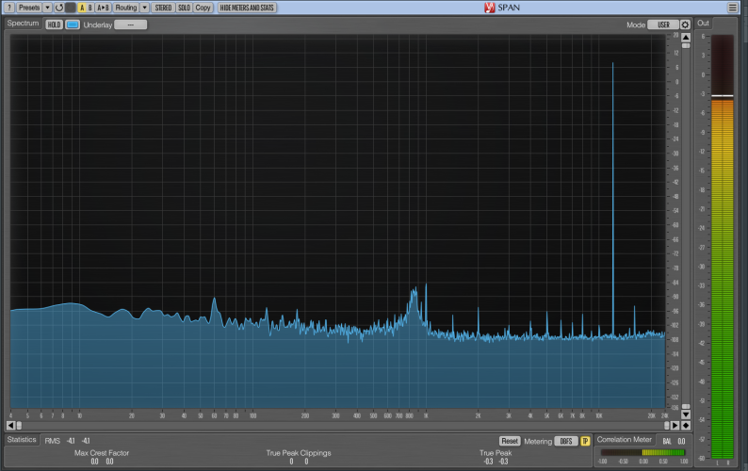Open the STEREO channel mode selector
The height and width of the screenshot is (471, 748).
tap(163, 8)
